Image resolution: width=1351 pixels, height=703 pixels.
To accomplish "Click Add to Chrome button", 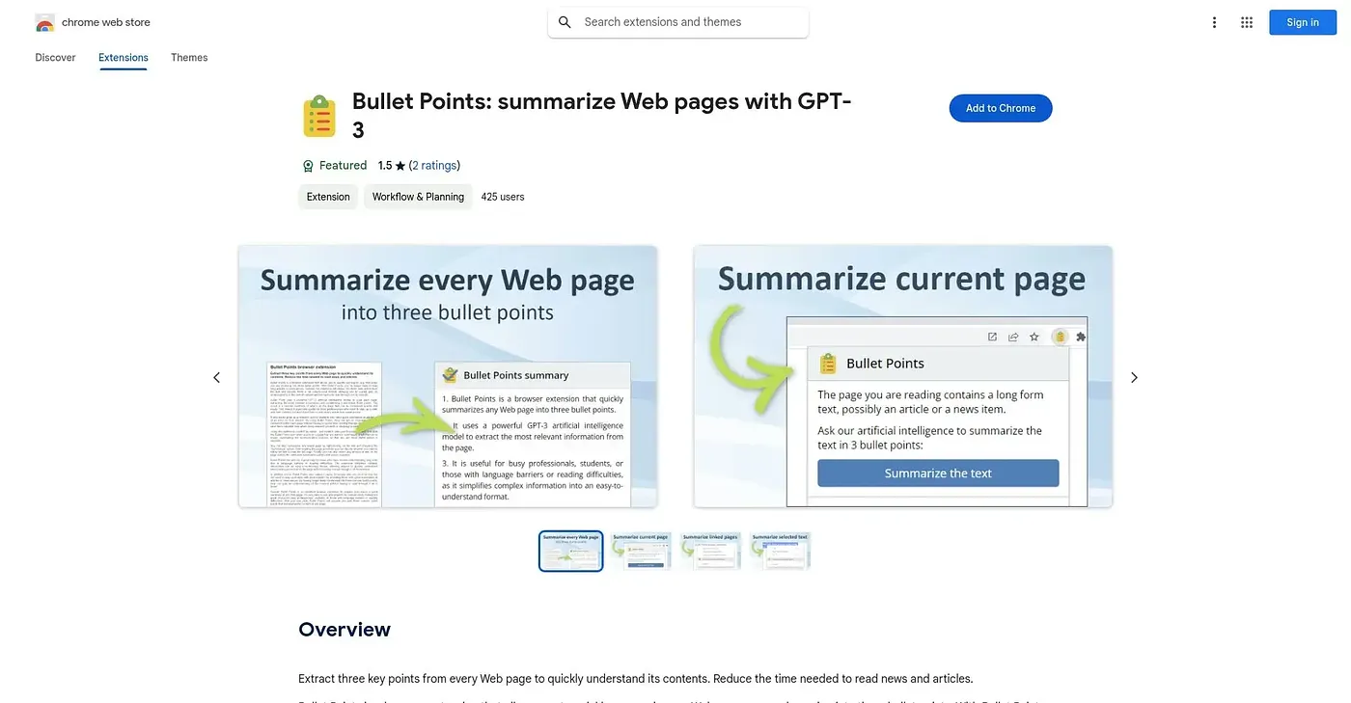I will (x=1001, y=108).
